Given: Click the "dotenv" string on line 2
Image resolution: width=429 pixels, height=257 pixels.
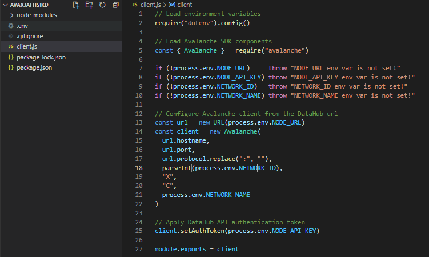Looking at the screenshot, I should click(199, 23).
